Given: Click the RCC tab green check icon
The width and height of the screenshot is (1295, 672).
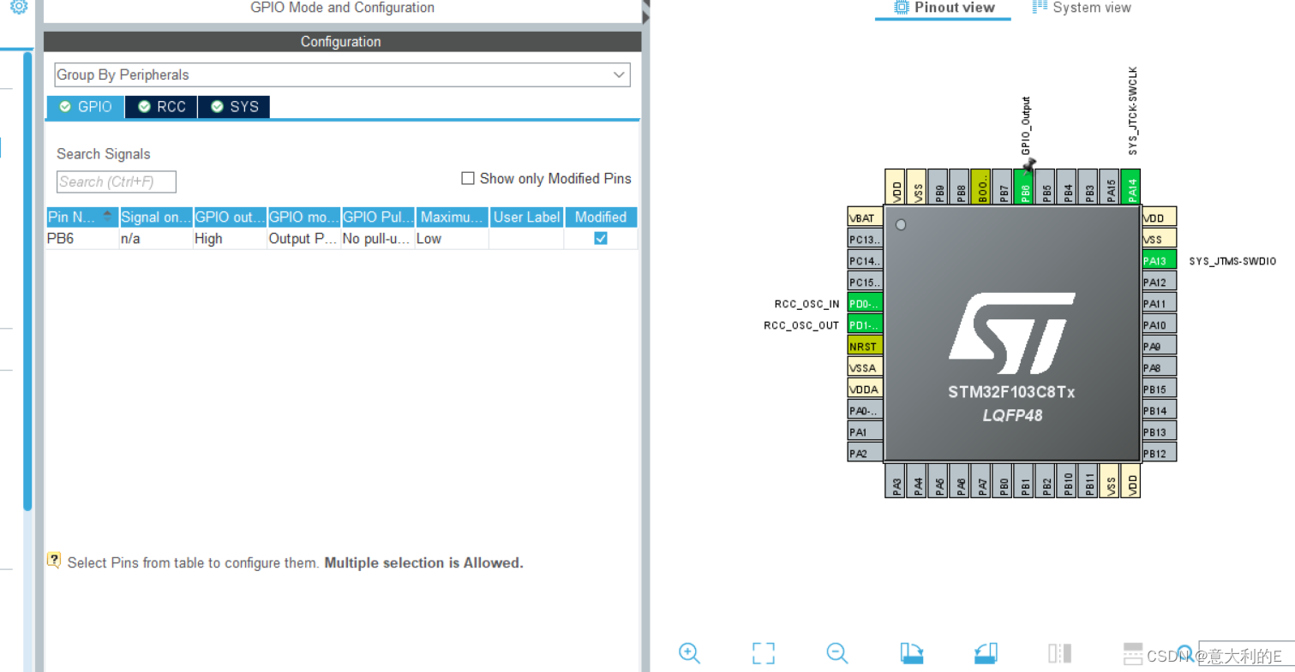Looking at the screenshot, I should (144, 107).
